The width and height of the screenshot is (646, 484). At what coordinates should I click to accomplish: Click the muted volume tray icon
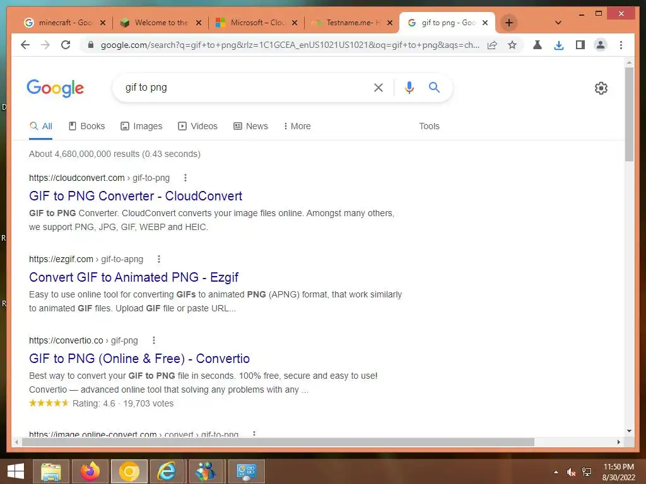571,472
